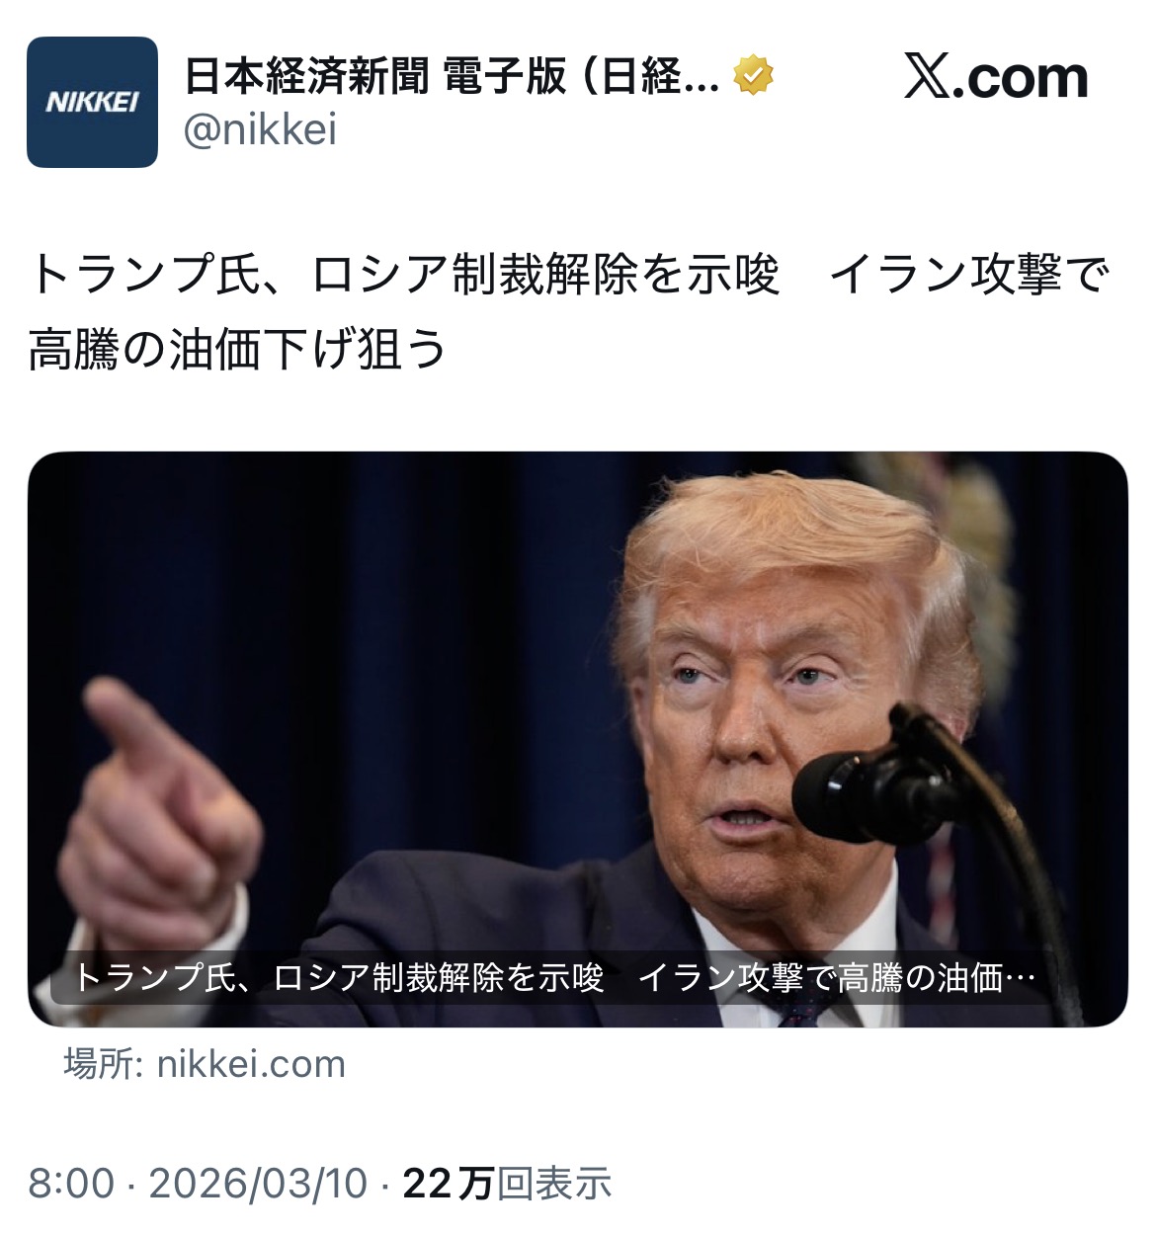The height and width of the screenshot is (1233, 1156).
Task: Click the X logo glyph
Action: tap(928, 77)
